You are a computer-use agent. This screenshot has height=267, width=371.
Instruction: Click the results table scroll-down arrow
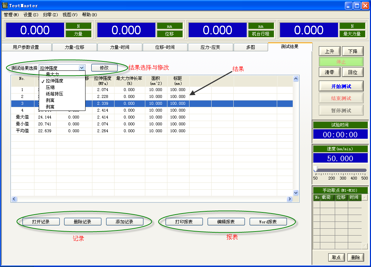tap(296, 193)
